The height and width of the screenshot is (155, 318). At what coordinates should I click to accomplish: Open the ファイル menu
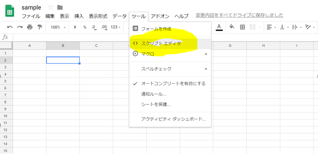[31, 16]
